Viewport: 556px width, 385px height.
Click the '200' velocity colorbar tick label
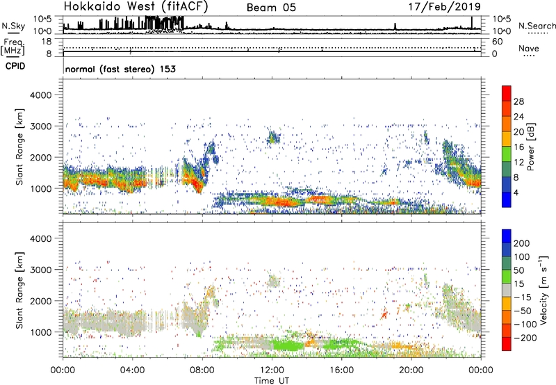(x=522, y=243)
